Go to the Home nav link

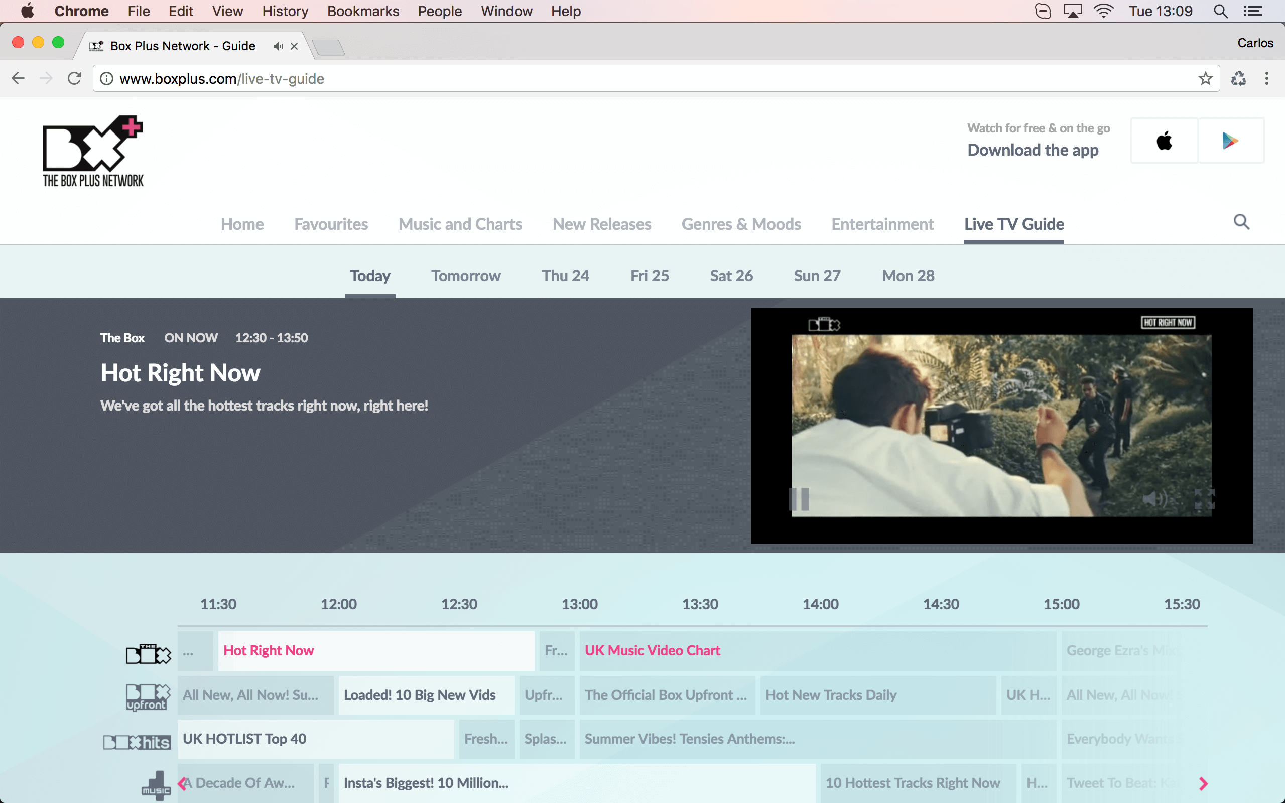point(242,224)
